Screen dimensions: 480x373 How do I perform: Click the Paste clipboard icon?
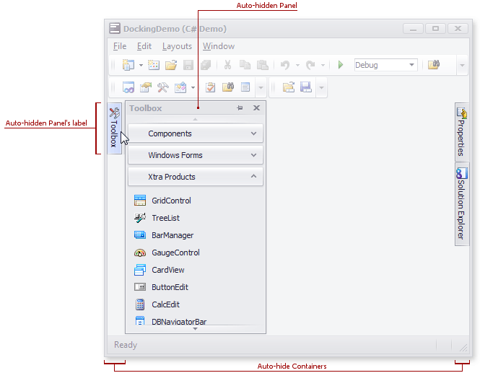pyautogui.click(x=262, y=65)
